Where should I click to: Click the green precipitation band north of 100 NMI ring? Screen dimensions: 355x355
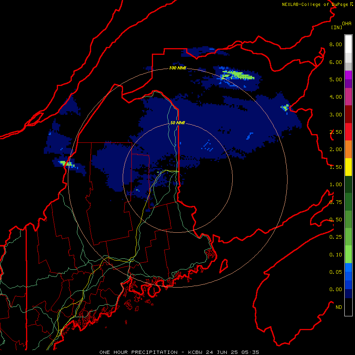click(238, 75)
